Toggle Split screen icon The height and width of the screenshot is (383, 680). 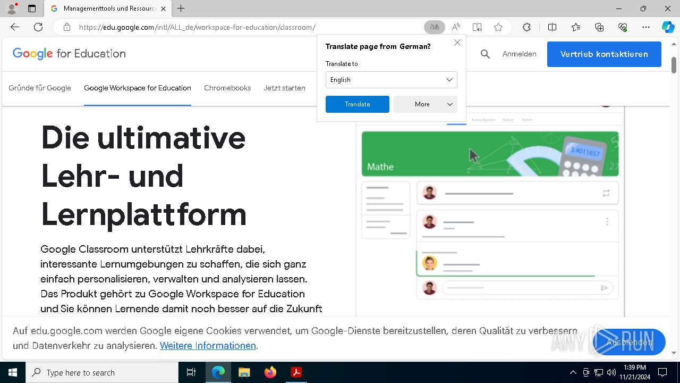(x=552, y=27)
